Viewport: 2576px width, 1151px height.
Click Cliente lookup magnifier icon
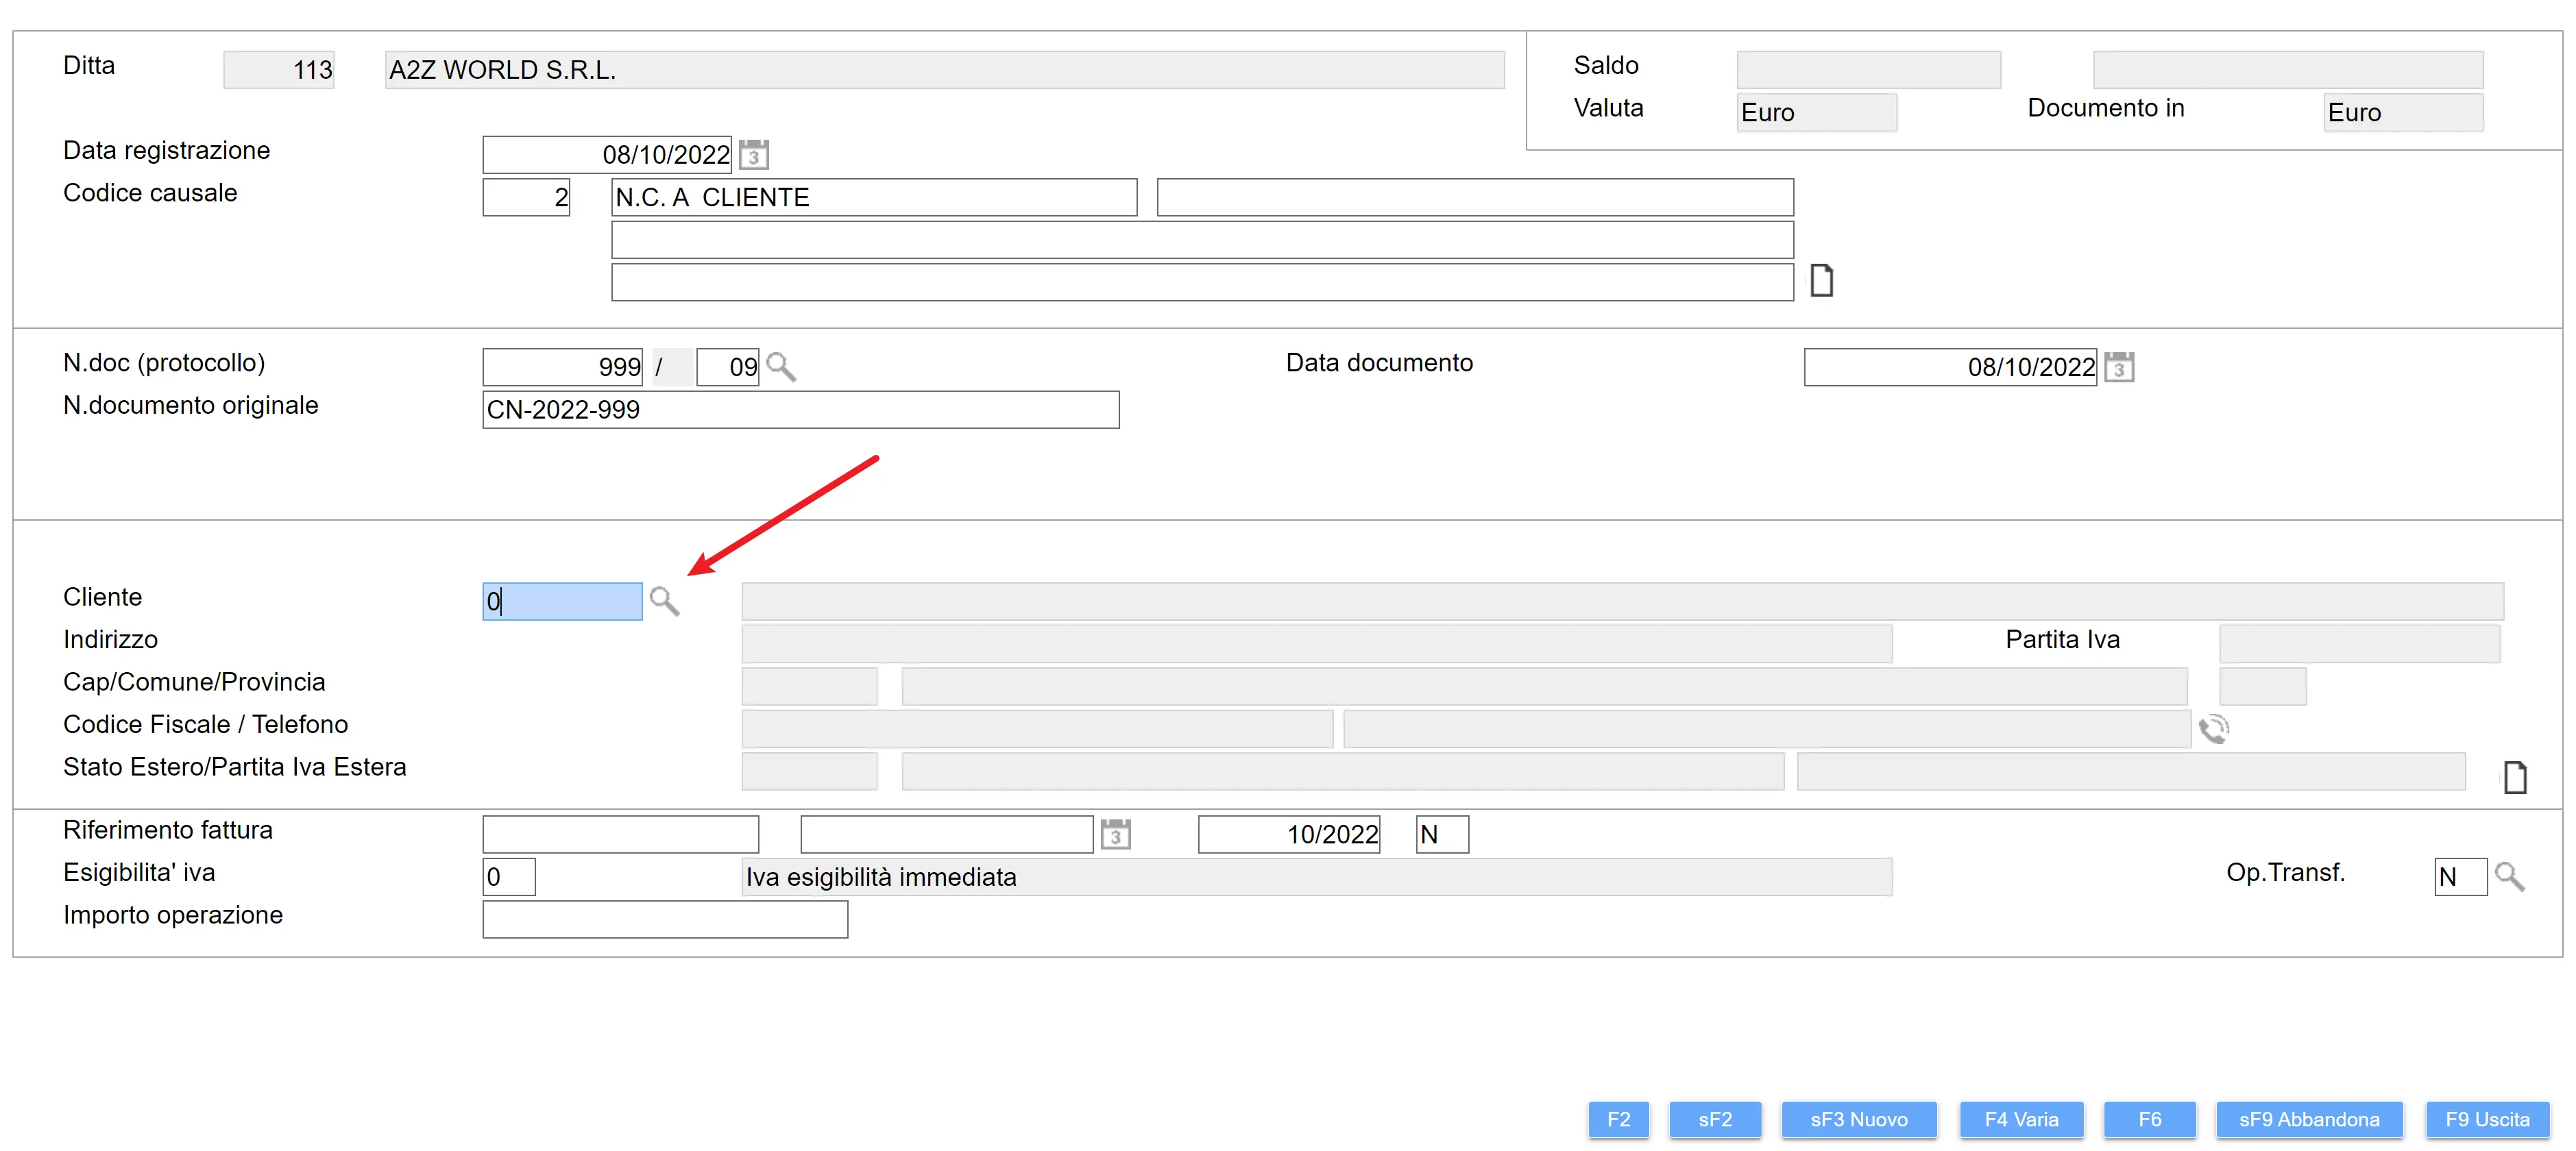pyautogui.click(x=664, y=602)
